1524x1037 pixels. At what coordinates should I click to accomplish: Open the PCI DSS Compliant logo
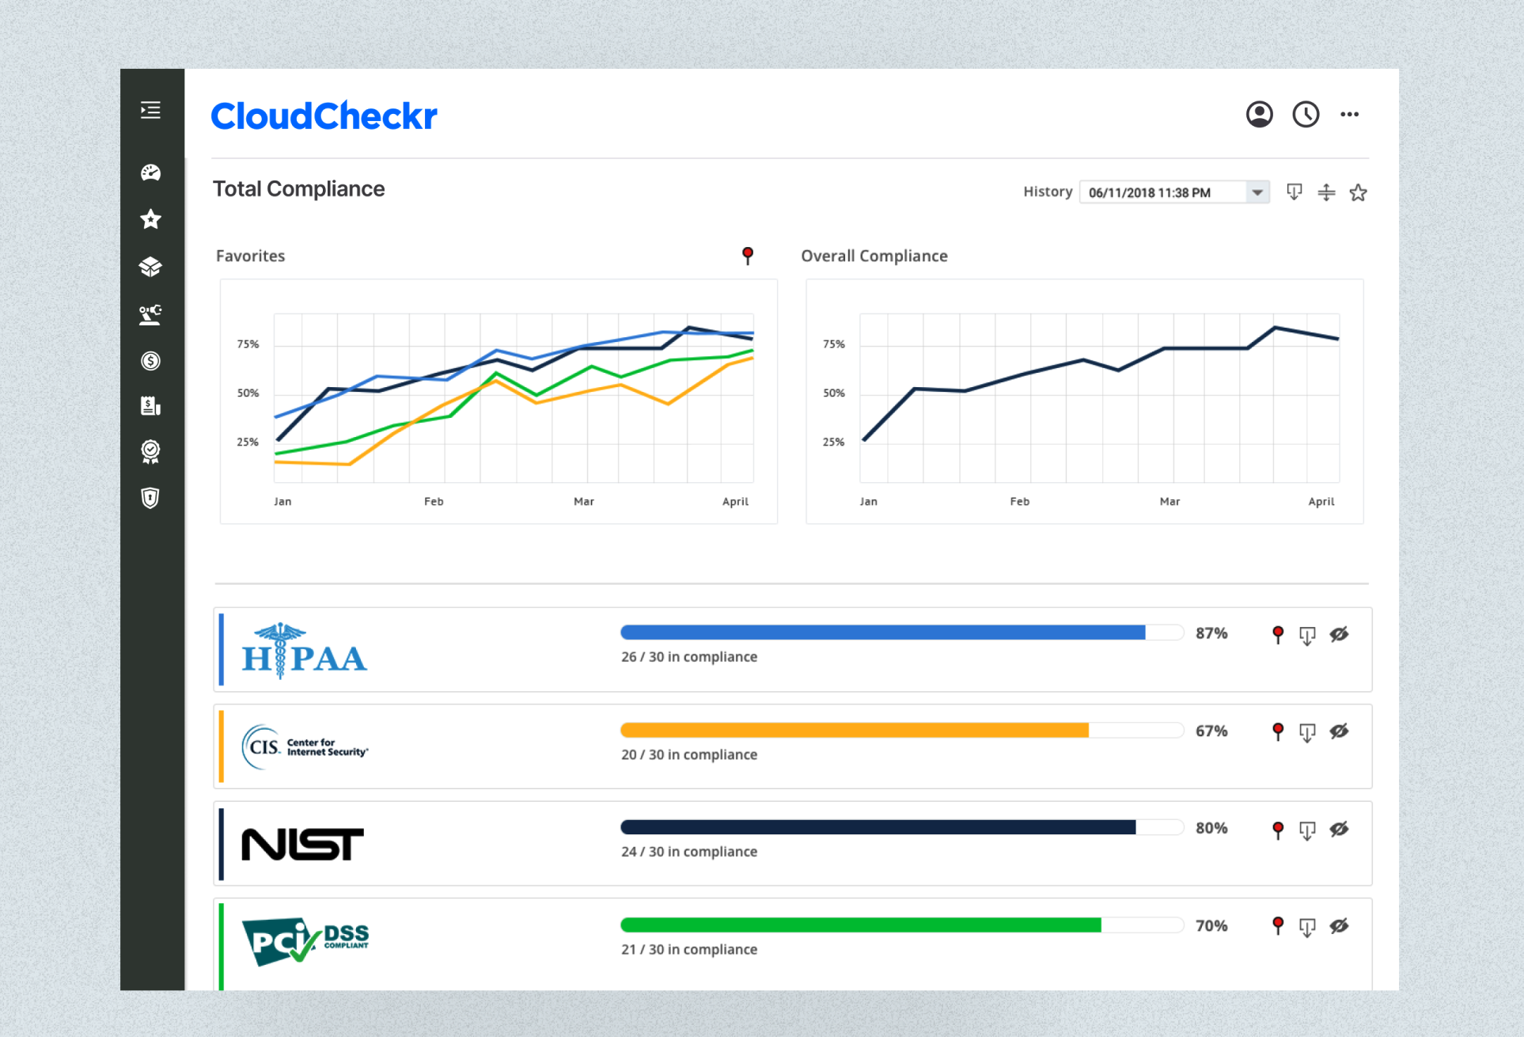(x=305, y=941)
